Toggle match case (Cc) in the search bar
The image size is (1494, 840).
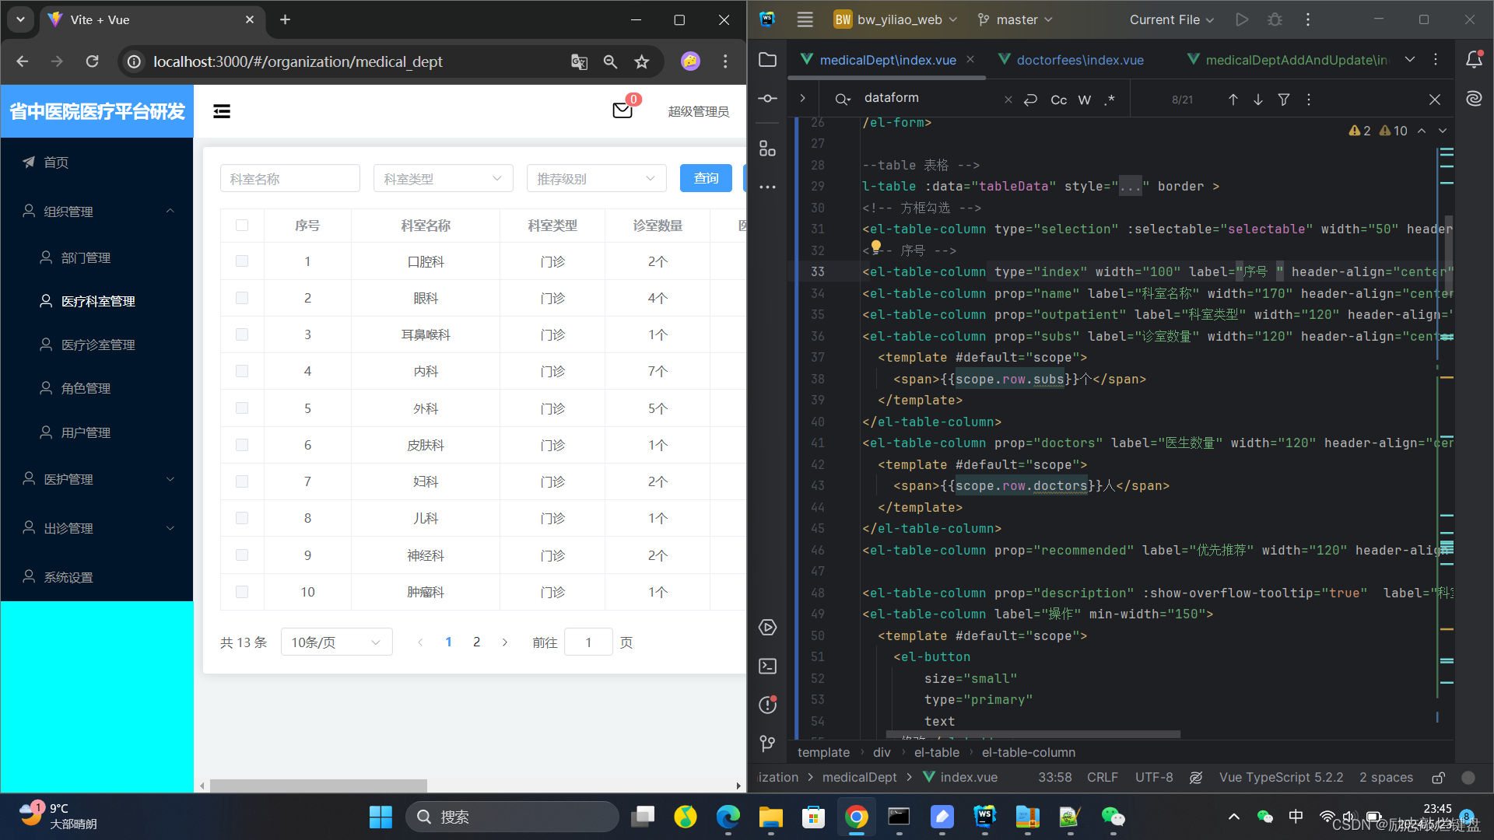[x=1058, y=100]
